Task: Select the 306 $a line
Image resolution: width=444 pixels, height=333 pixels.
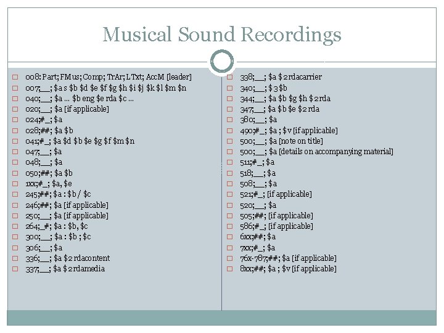Action: coord(44,248)
